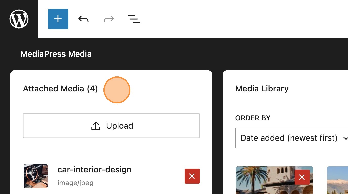Screen dimensions: 348x194
Task: Select the palm tree building thumbnail
Action: click(x=266, y=182)
